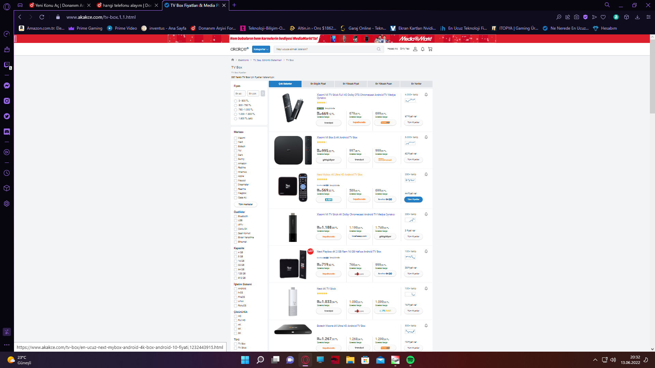Tick the Apple brand checkbox
The height and width of the screenshot is (368, 655).
(x=235, y=176)
